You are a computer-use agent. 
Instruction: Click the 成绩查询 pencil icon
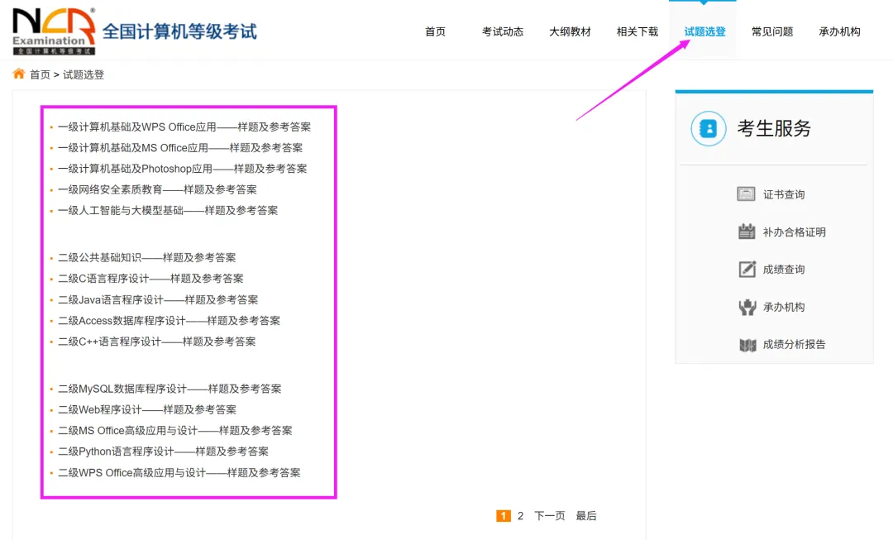(747, 269)
